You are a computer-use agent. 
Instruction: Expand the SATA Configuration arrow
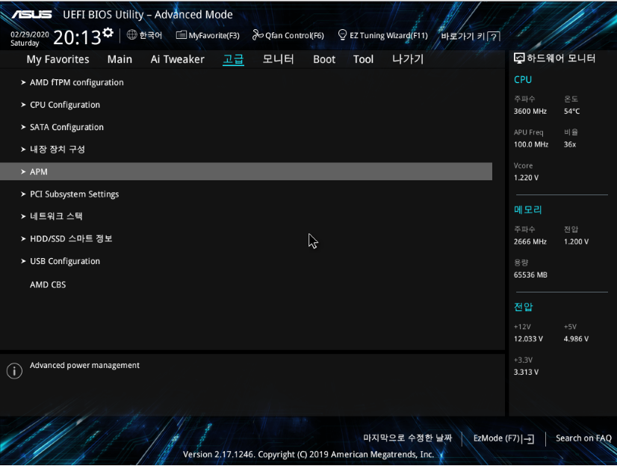pos(23,127)
